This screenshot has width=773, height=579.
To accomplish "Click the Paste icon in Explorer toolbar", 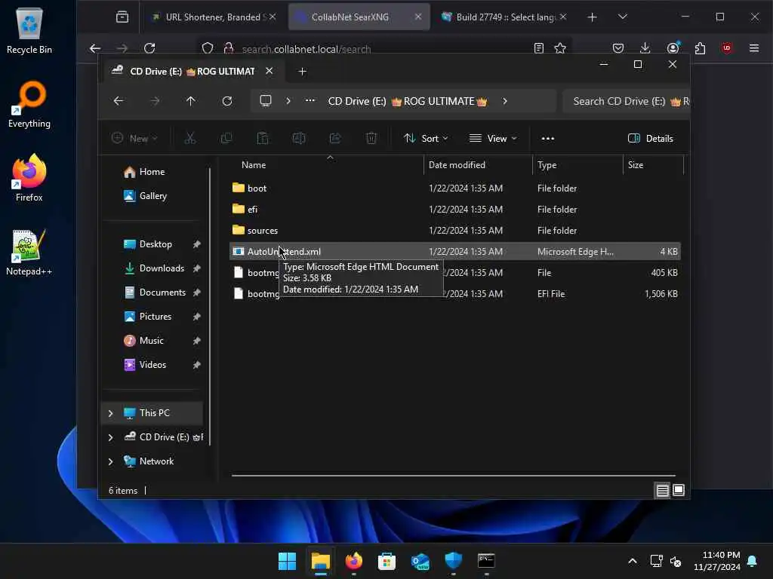I will tap(263, 139).
